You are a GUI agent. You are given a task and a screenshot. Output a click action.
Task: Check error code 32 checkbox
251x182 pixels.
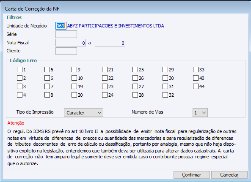click(165, 95)
